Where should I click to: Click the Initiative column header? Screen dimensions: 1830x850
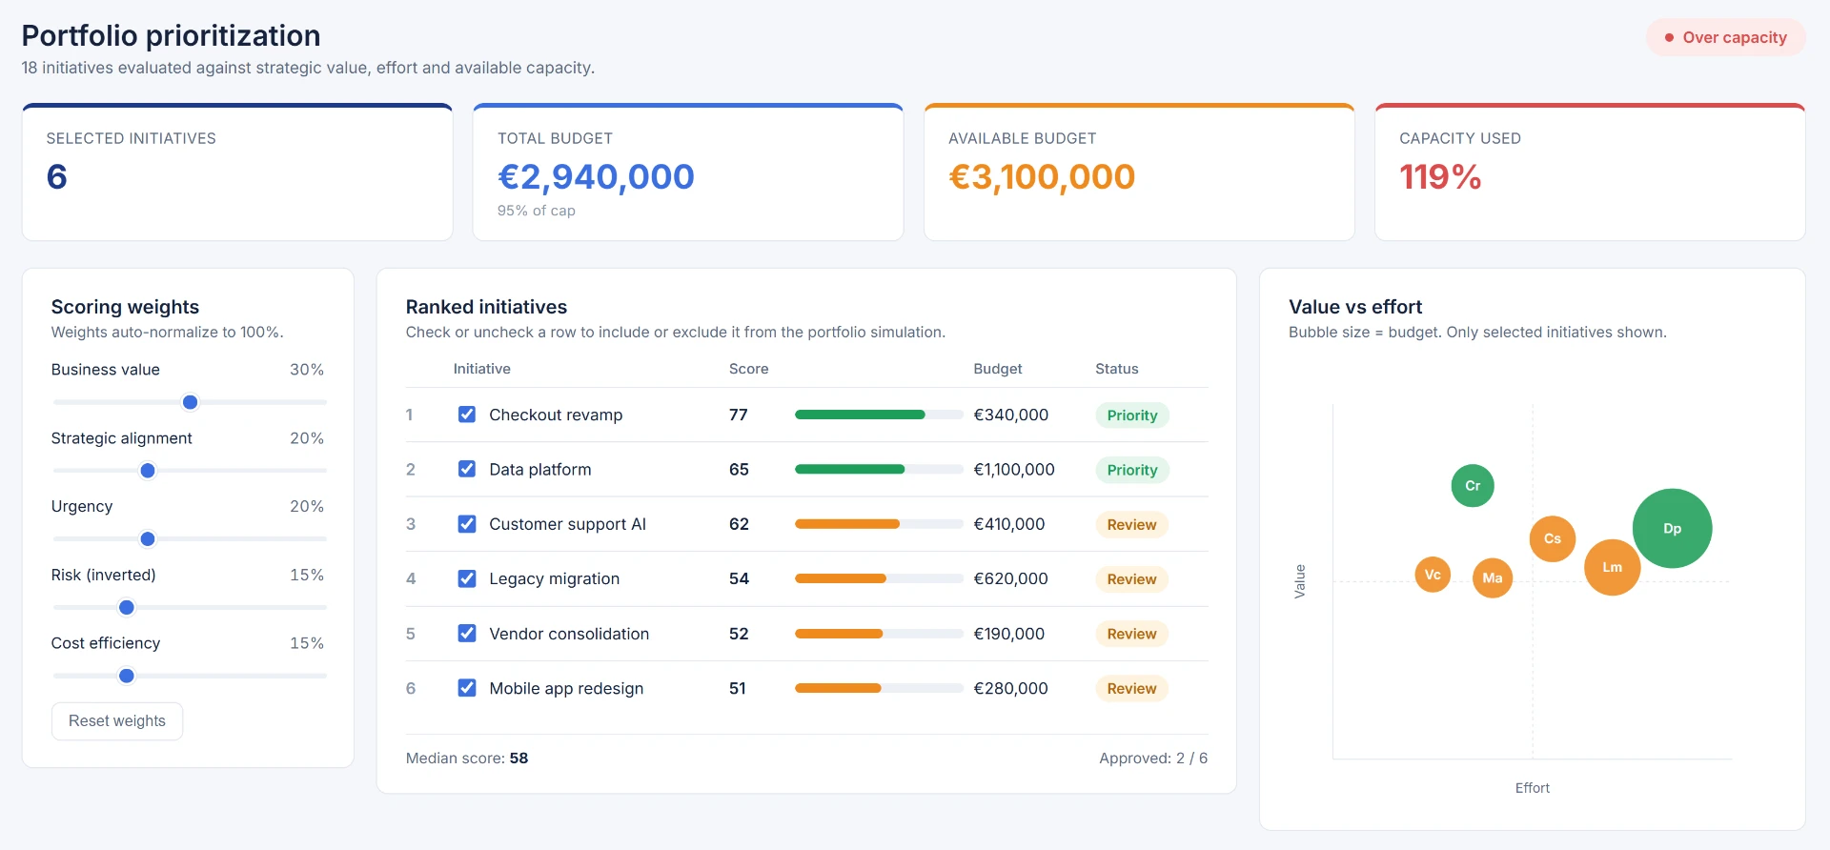481,369
